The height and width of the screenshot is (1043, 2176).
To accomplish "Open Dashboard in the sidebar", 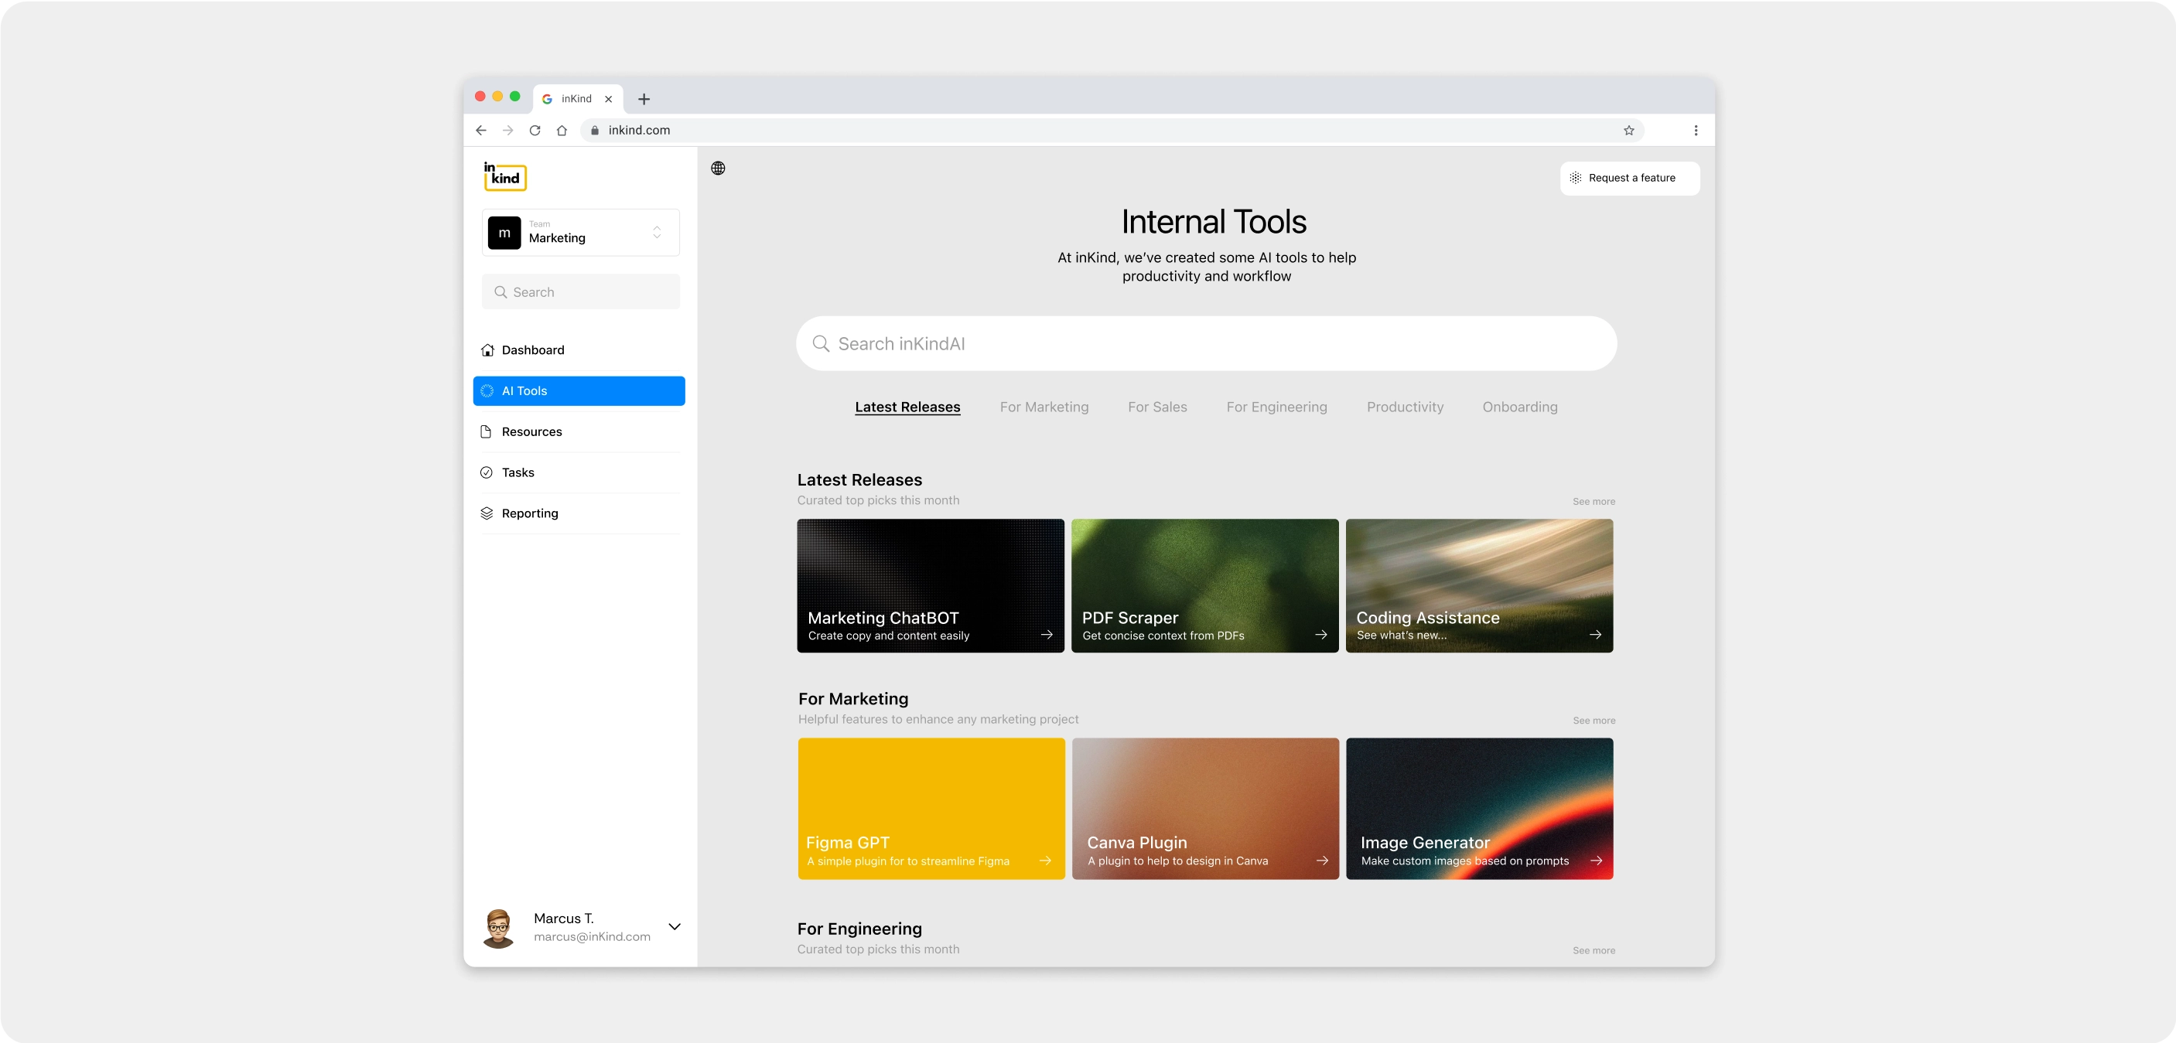I will point(579,349).
